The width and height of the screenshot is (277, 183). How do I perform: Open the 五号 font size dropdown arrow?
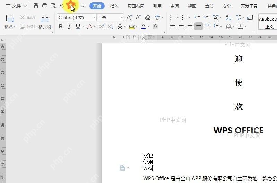[x=122, y=17]
